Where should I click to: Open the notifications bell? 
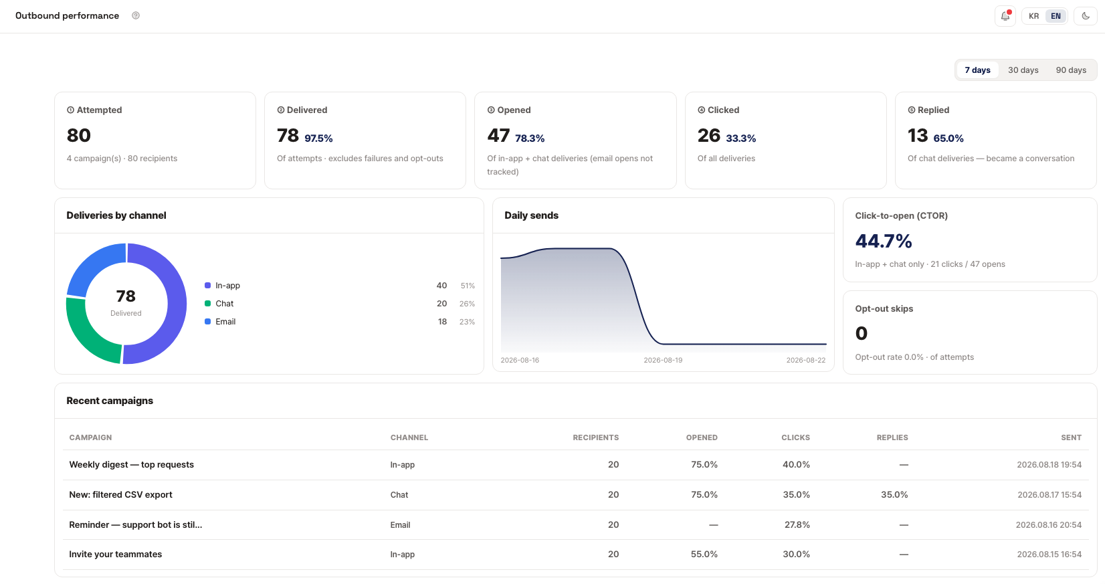coord(1005,16)
